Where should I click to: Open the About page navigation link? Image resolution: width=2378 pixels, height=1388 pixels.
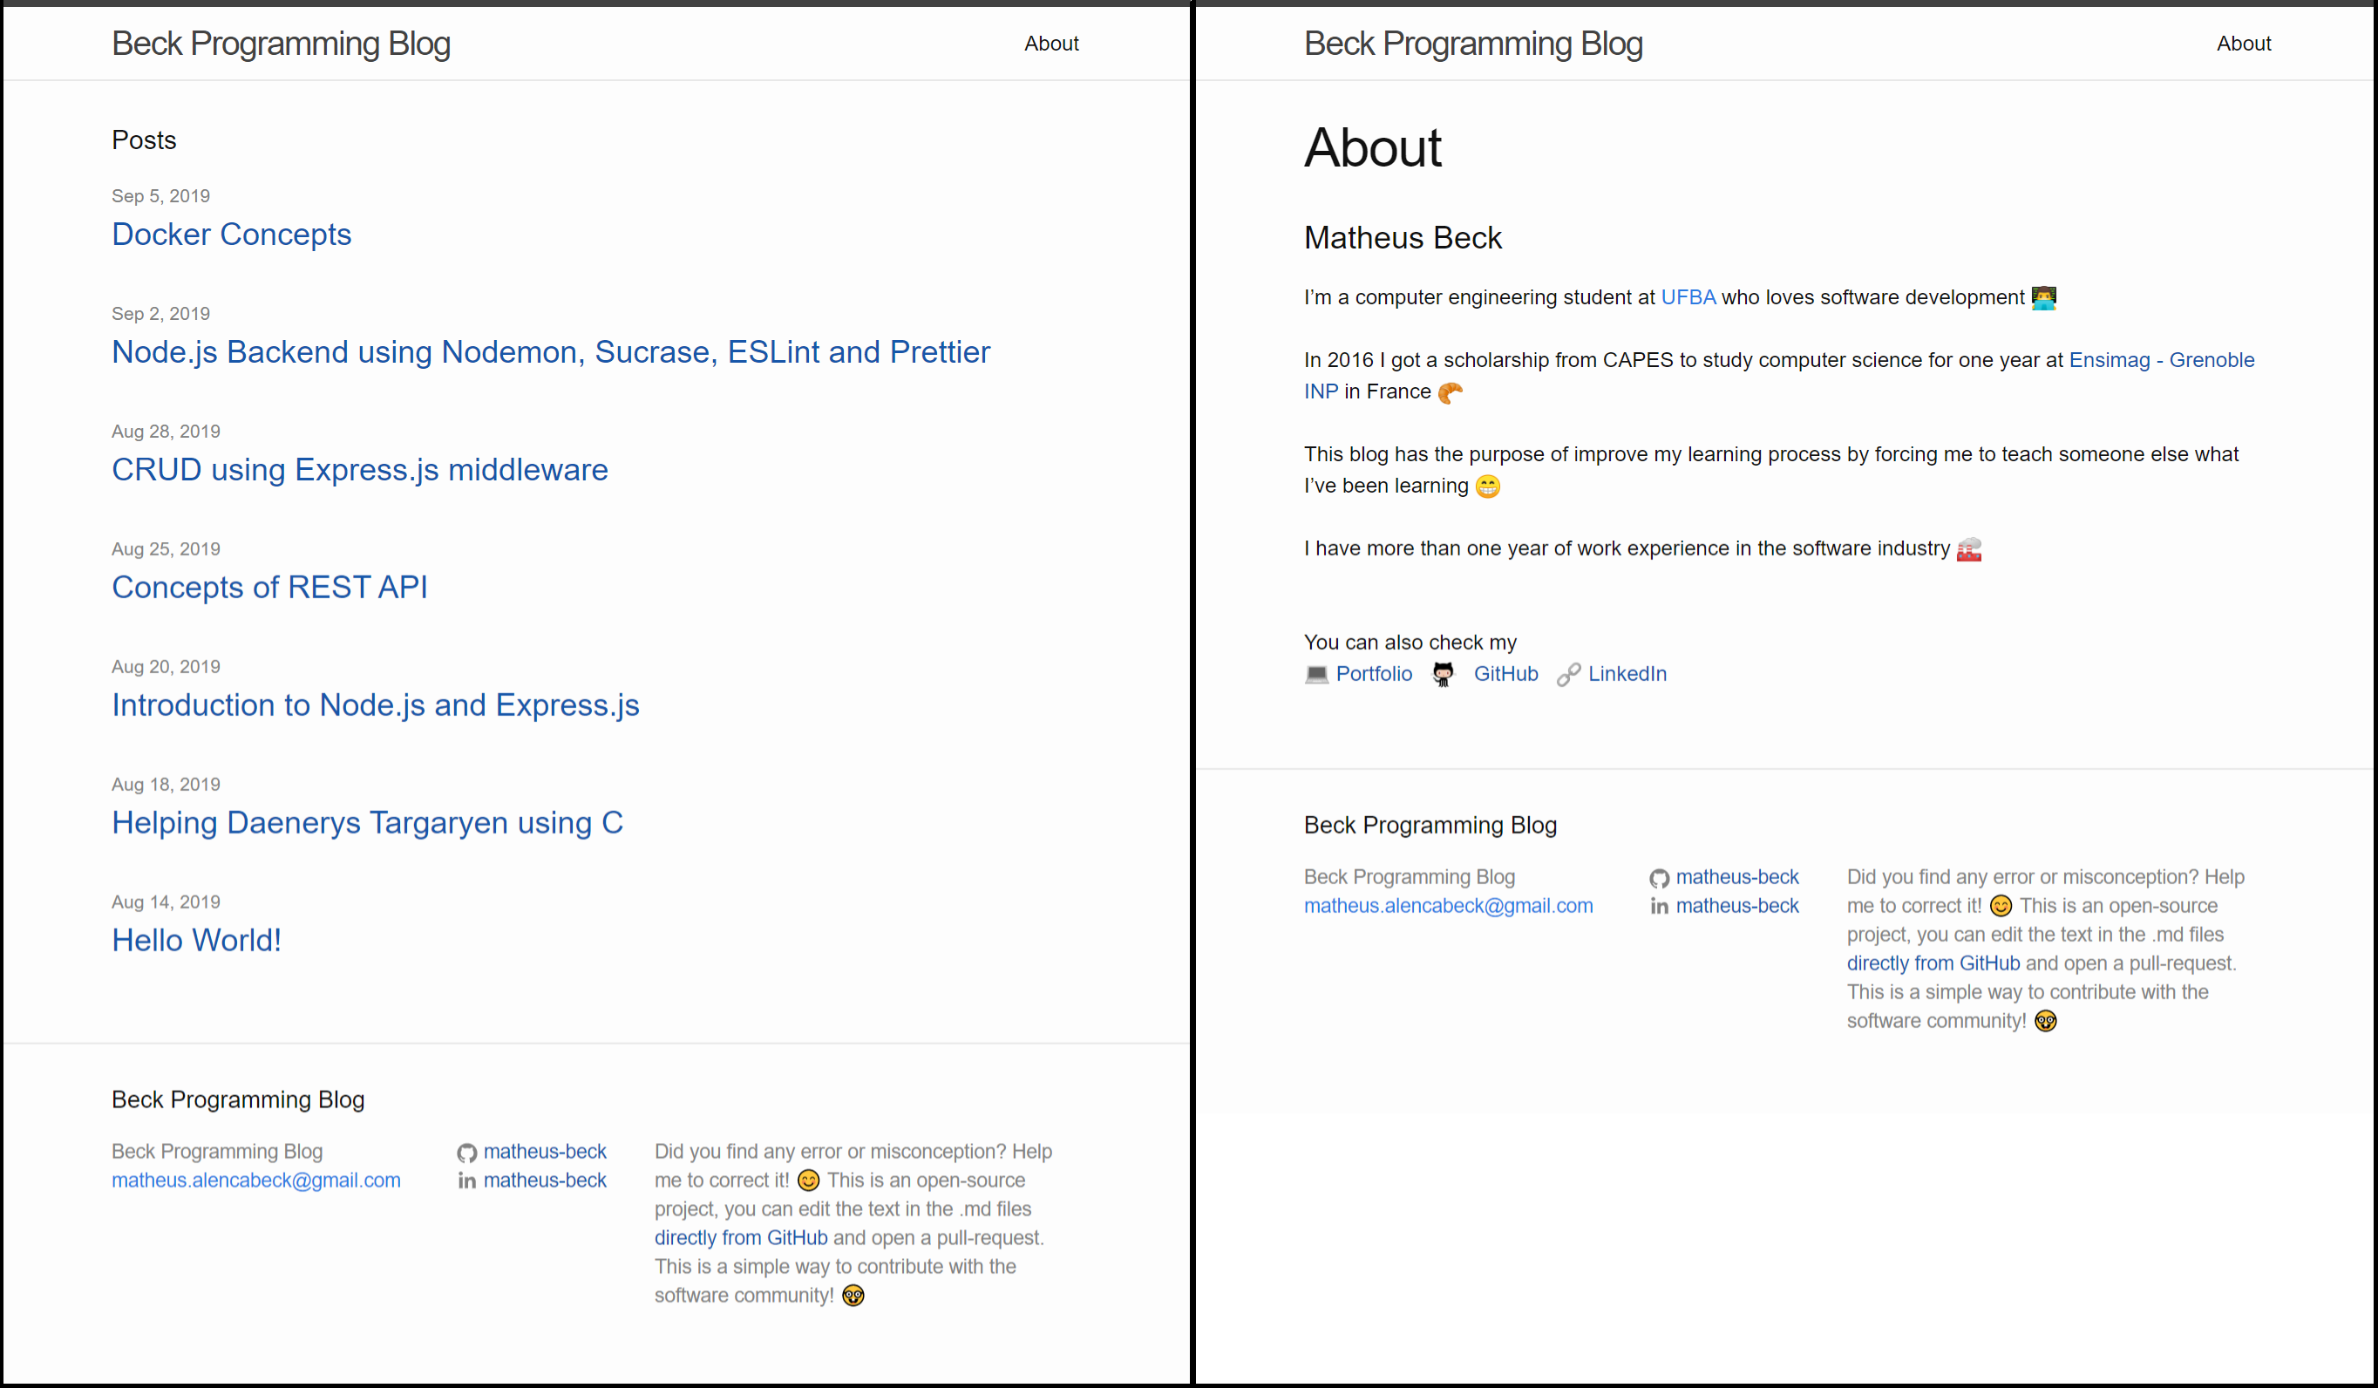[x=1050, y=43]
